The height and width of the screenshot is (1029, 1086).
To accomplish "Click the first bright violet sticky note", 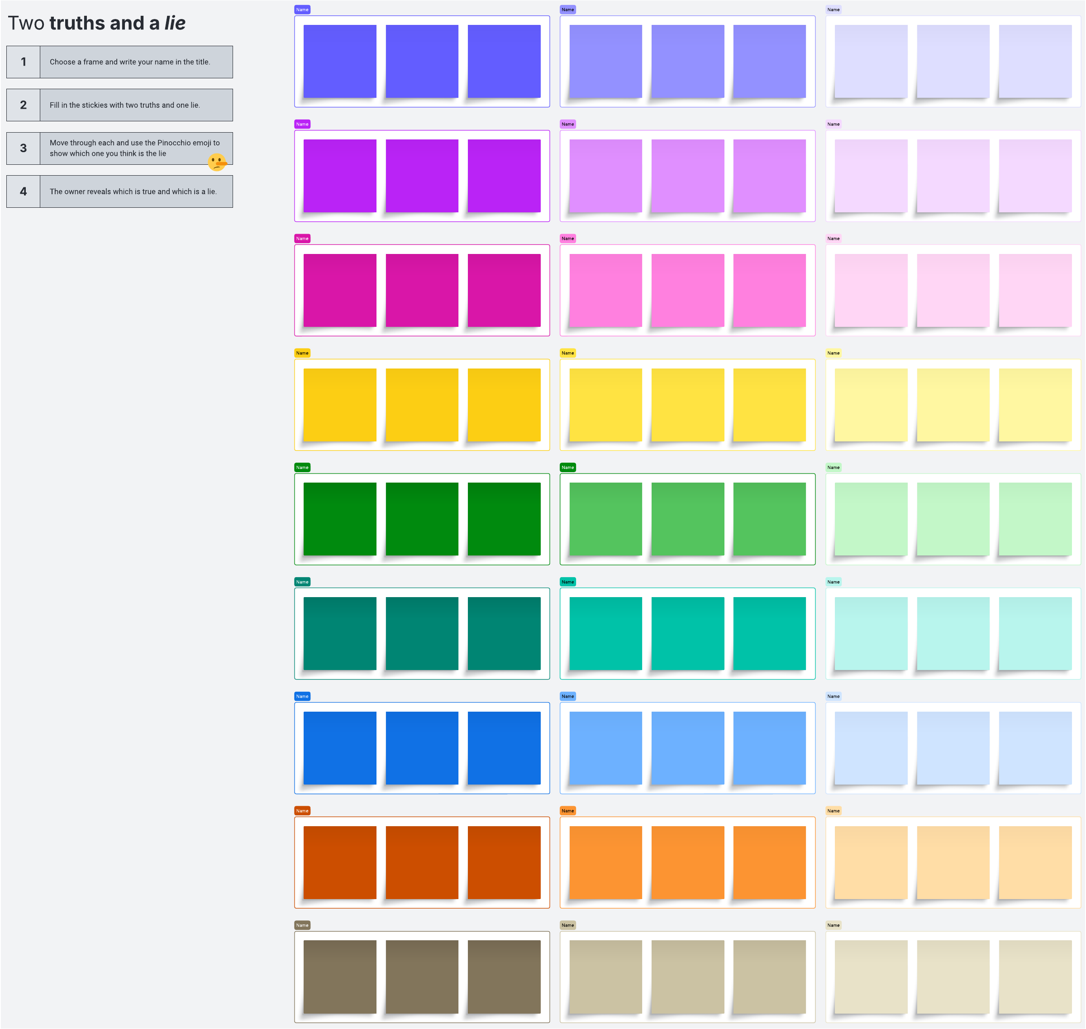I will pyautogui.click(x=340, y=176).
